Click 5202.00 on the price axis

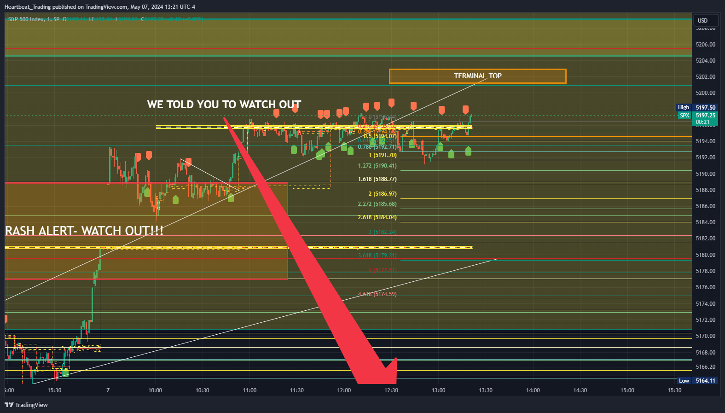[706, 77]
